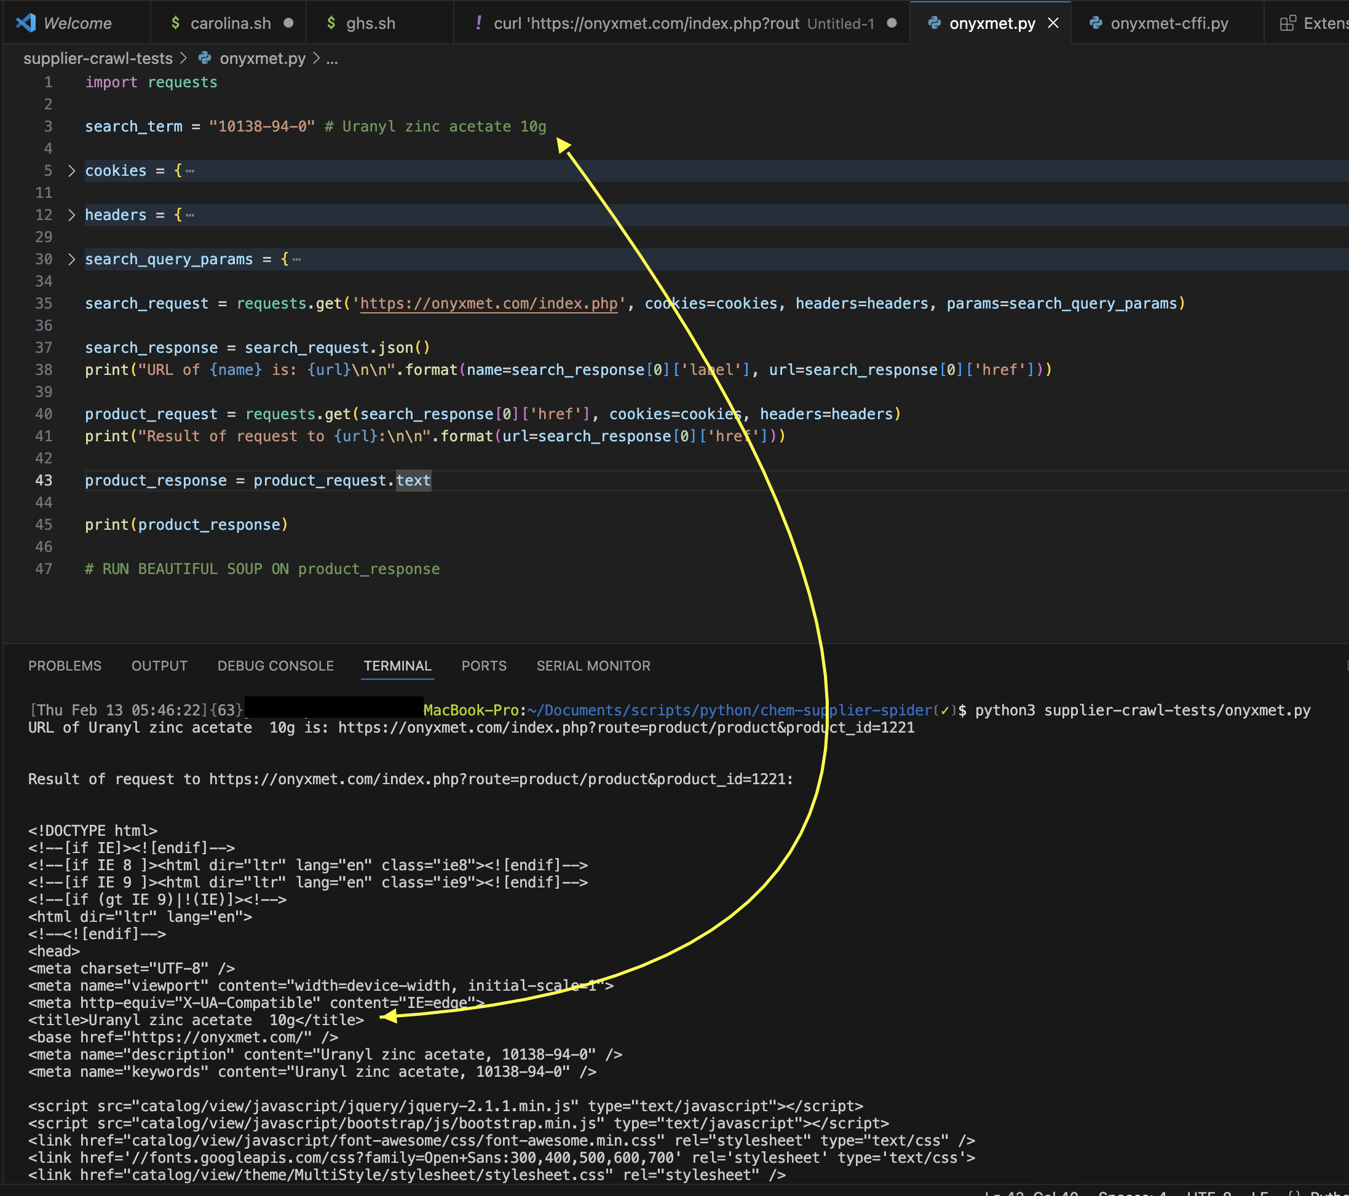Click supplier-crawl-tests in the breadcrumb
The width and height of the screenshot is (1349, 1196).
pos(98,59)
